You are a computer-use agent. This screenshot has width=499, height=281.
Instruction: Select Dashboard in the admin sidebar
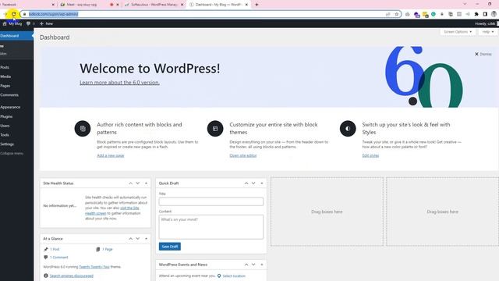click(16, 36)
